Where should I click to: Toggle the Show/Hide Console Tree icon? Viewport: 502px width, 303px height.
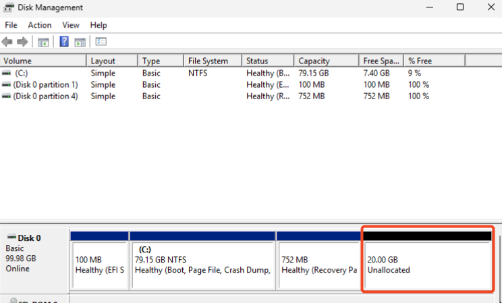click(x=43, y=42)
